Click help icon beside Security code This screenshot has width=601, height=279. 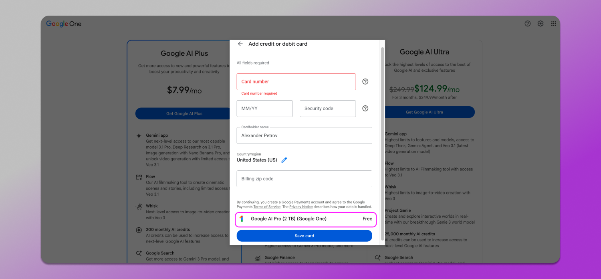[365, 108]
